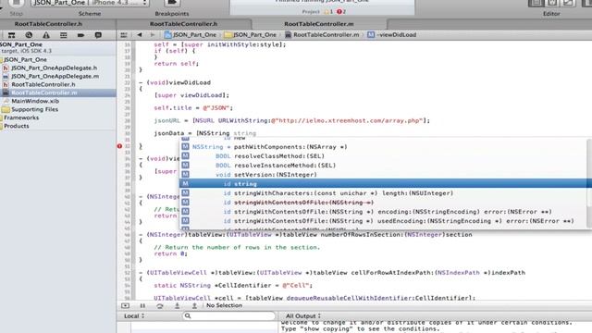Viewport: 592px width, 333px height.
Task: Pause program execution in debug bar
Action: pyautogui.click(x=142, y=306)
